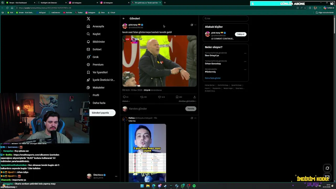This screenshot has width=336, height=189.
Task: Open options for İlber Ortaylı'ya trend
Action: 245,53
